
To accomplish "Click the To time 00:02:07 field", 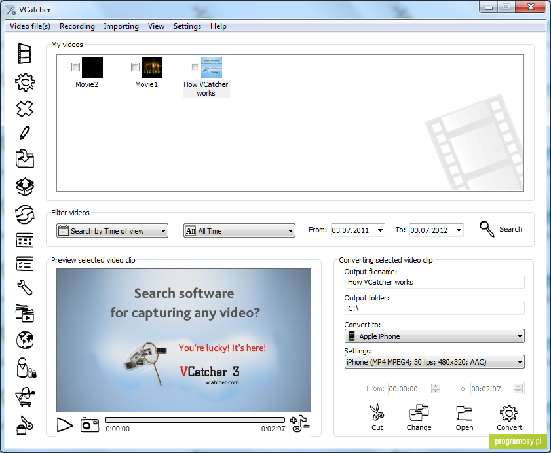I will [491, 389].
